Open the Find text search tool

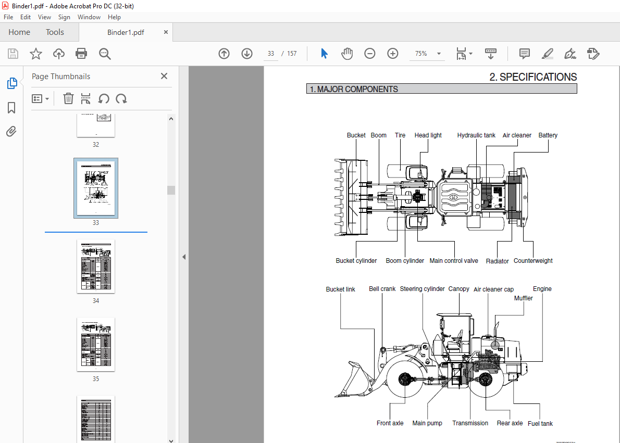coord(105,53)
